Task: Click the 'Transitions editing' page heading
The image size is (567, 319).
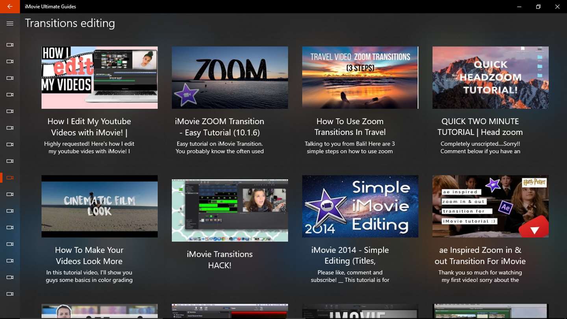Action: 70,23
